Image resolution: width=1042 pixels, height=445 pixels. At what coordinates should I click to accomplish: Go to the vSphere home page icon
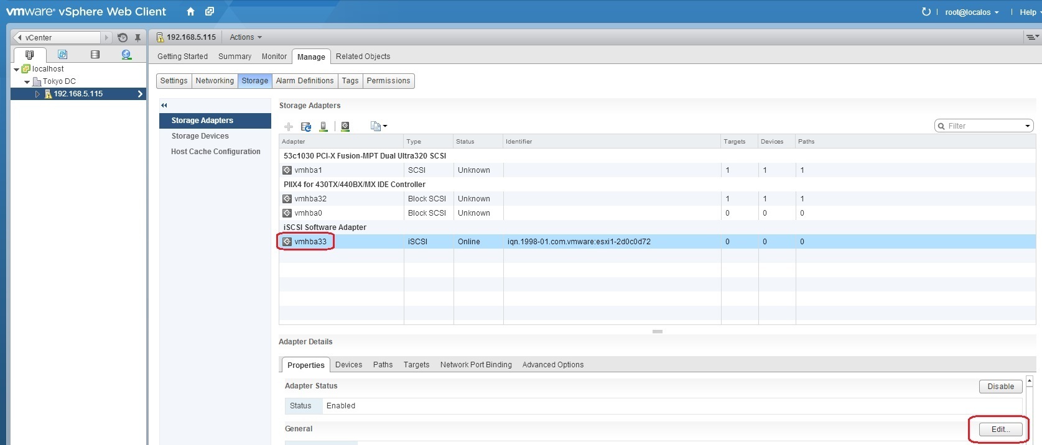coord(191,12)
